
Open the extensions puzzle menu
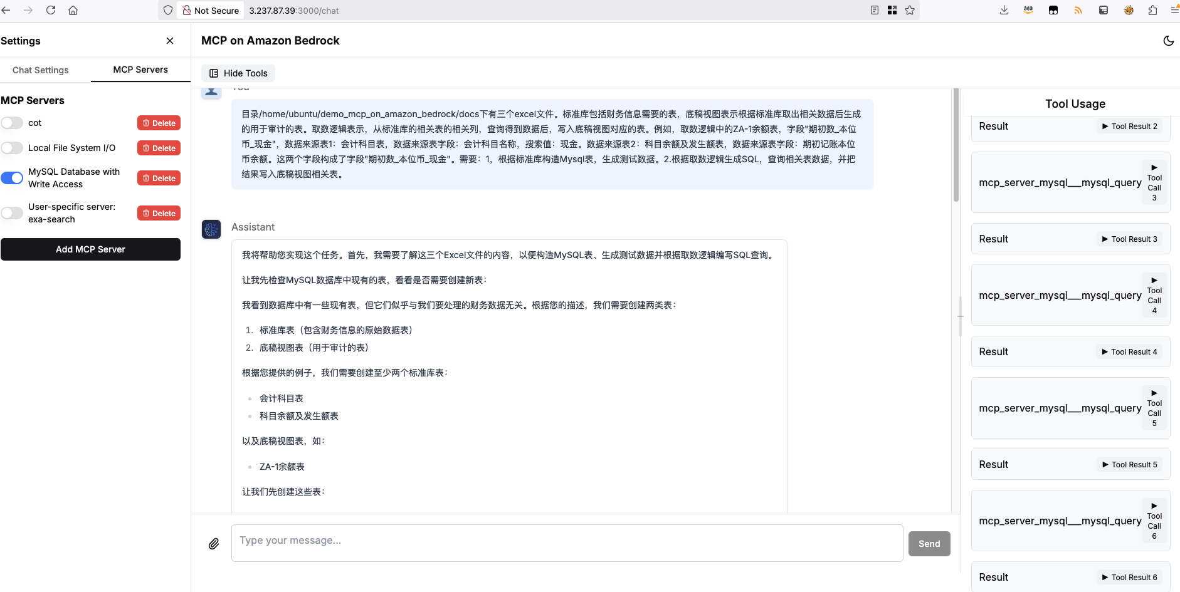click(1152, 10)
